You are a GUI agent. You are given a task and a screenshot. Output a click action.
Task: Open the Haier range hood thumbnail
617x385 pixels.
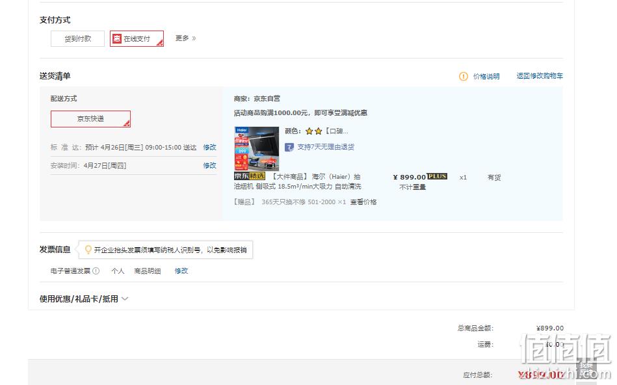(257, 148)
